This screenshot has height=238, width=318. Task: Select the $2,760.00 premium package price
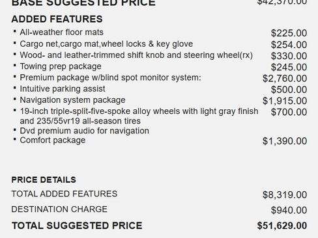285,79
